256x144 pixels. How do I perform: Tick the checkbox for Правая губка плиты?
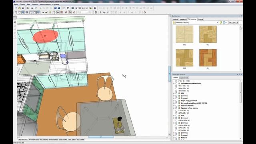(176, 108)
